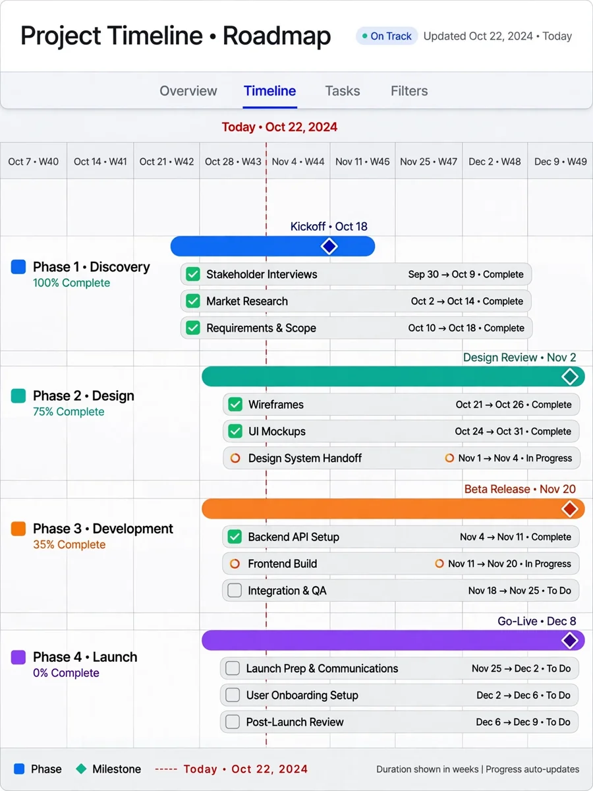This screenshot has width=593, height=791.
Task: Click the purple Phase 4 summary bar
Action: pos(393,640)
